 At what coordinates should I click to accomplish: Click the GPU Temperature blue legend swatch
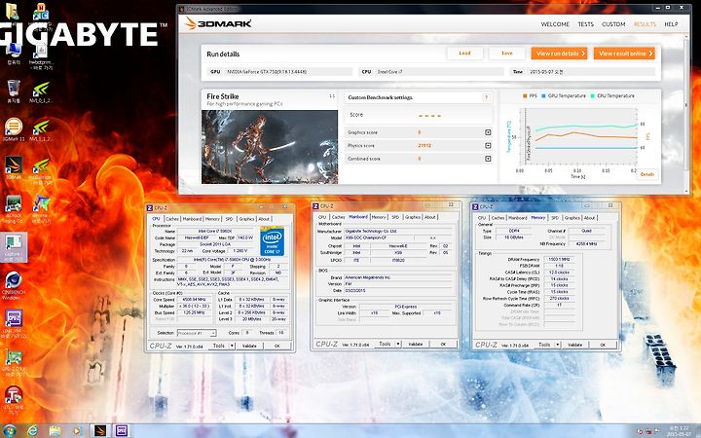pos(544,95)
